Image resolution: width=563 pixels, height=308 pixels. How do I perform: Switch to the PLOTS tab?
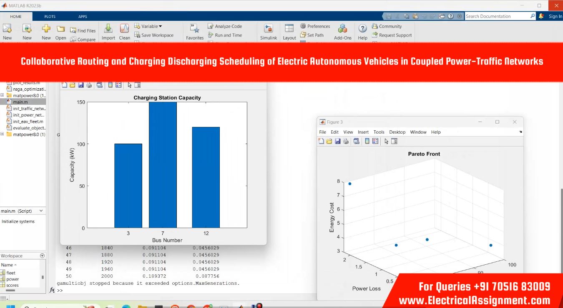pos(50,17)
